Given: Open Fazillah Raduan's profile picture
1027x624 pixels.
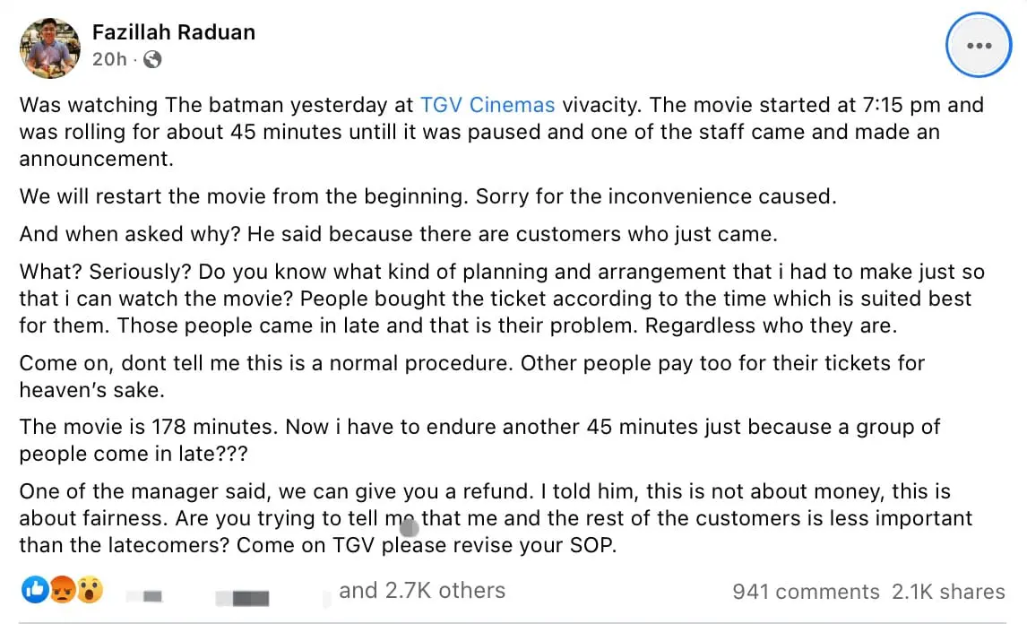Looking at the screenshot, I should 50,46.
